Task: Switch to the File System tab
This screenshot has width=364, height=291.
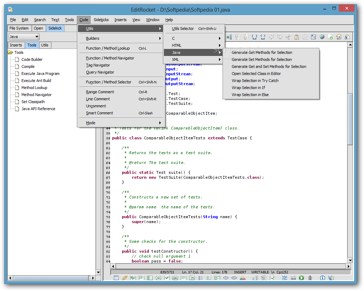Action: [19, 28]
